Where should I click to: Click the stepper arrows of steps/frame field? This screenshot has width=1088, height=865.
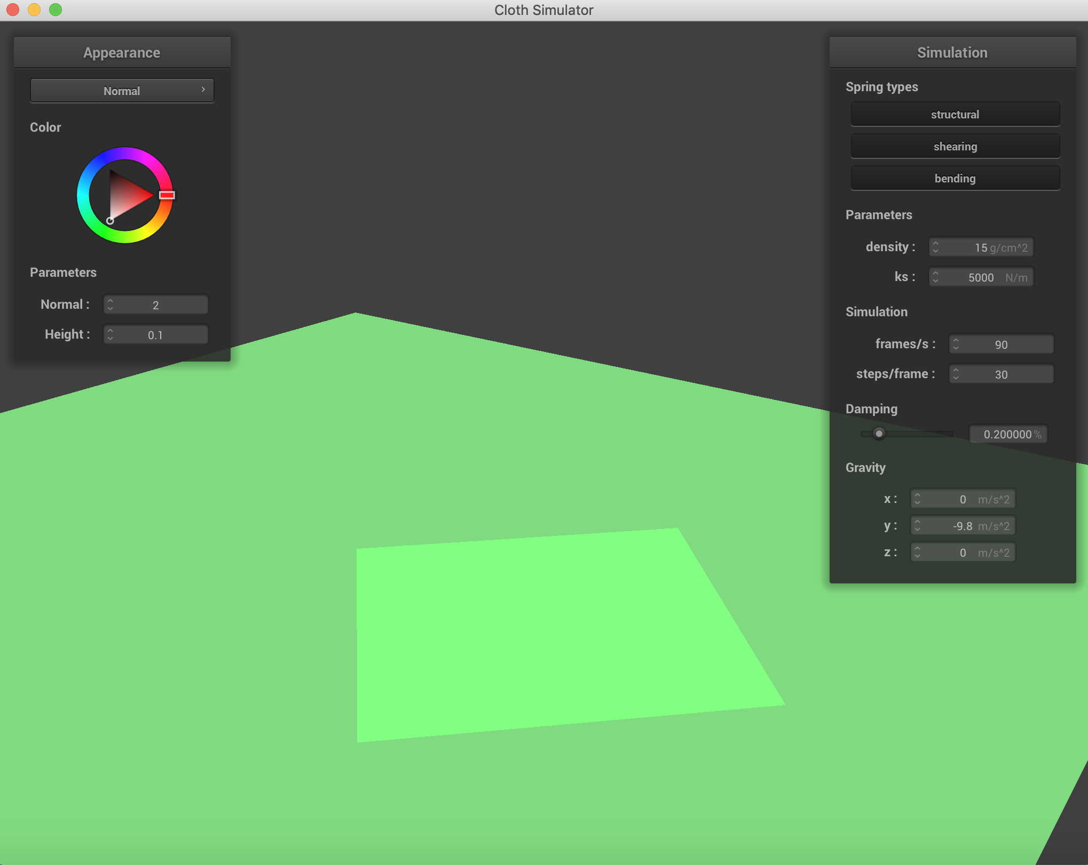coord(956,374)
